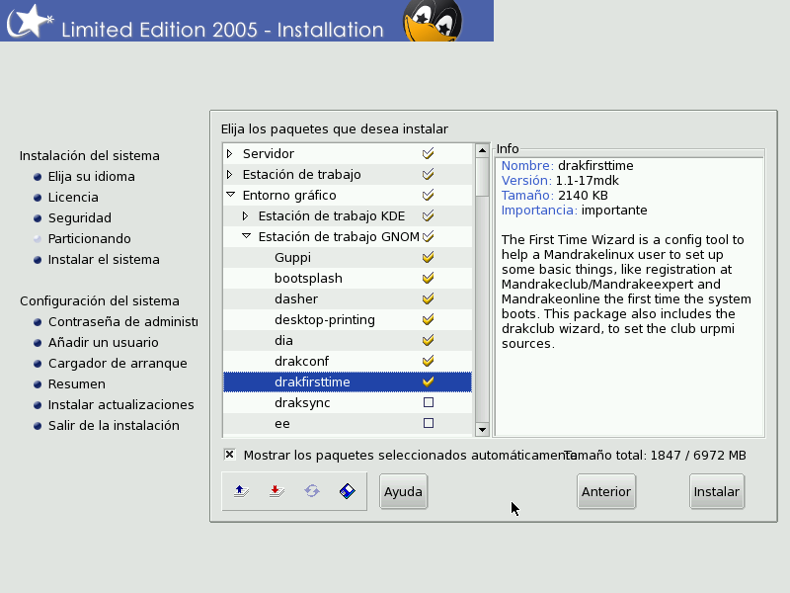Select the dasher package name

point(296,299)
